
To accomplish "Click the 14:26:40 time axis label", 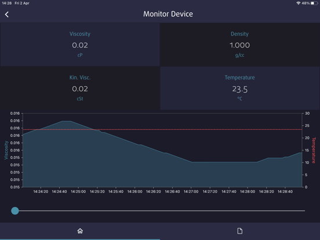I will (x=172, y=192).
